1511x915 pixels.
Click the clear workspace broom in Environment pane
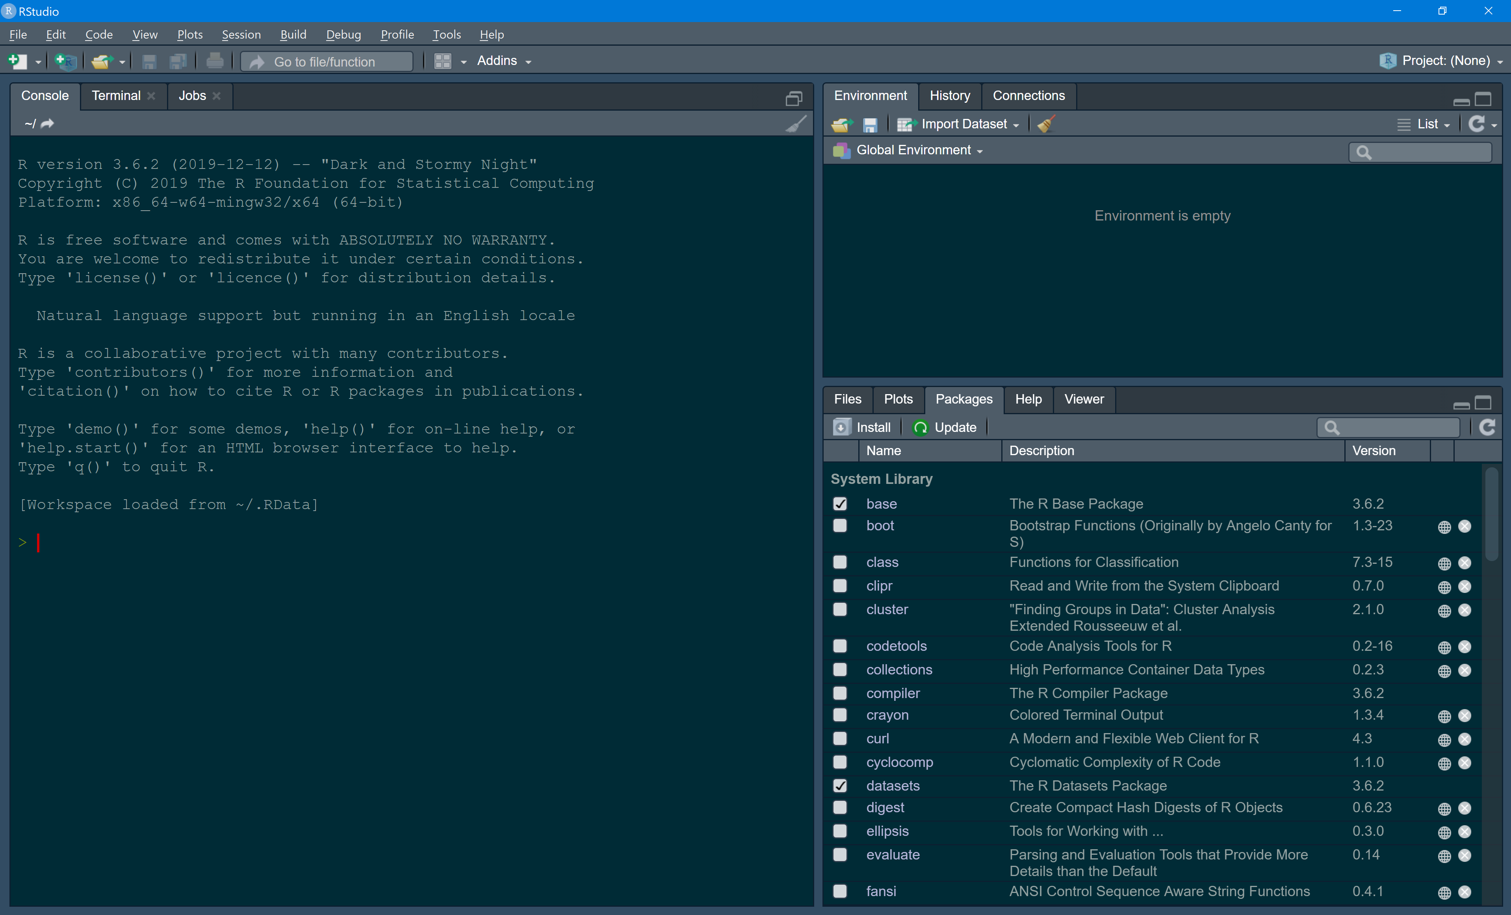(x=1045, y=124)
